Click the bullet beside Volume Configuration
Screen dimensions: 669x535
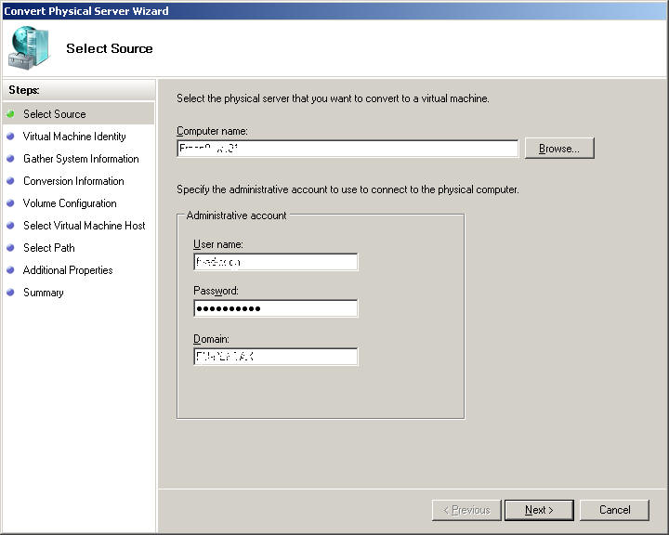point(10,203)
